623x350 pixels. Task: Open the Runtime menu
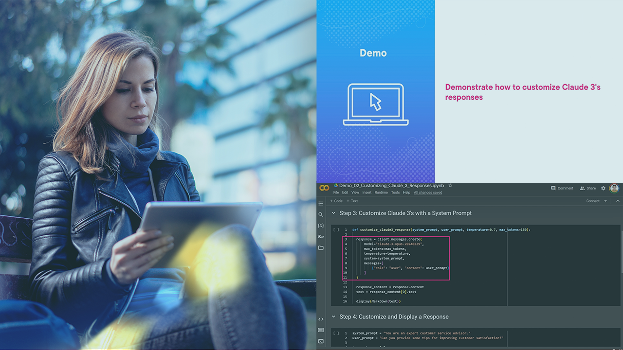click(381, 192)
